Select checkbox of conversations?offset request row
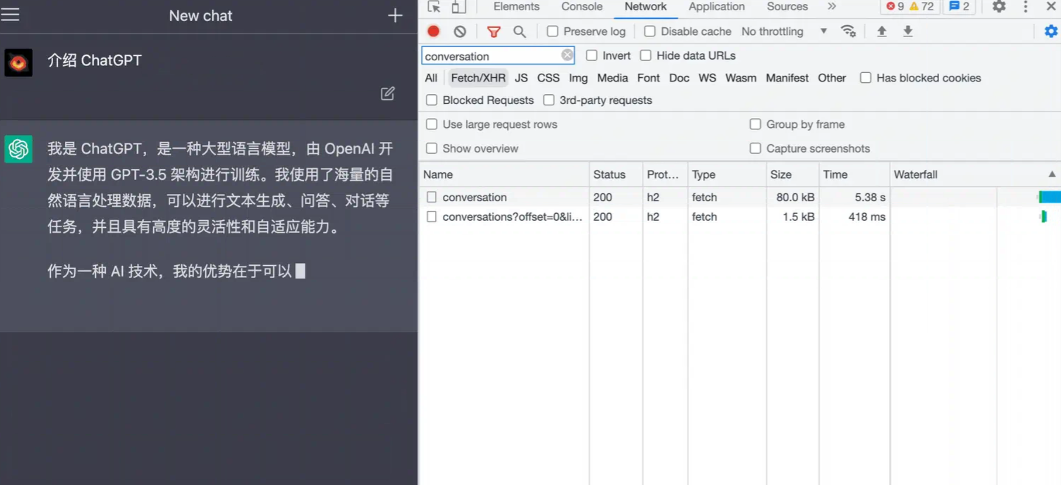This screenshot has height=485, width=1061. click(431, 217)
